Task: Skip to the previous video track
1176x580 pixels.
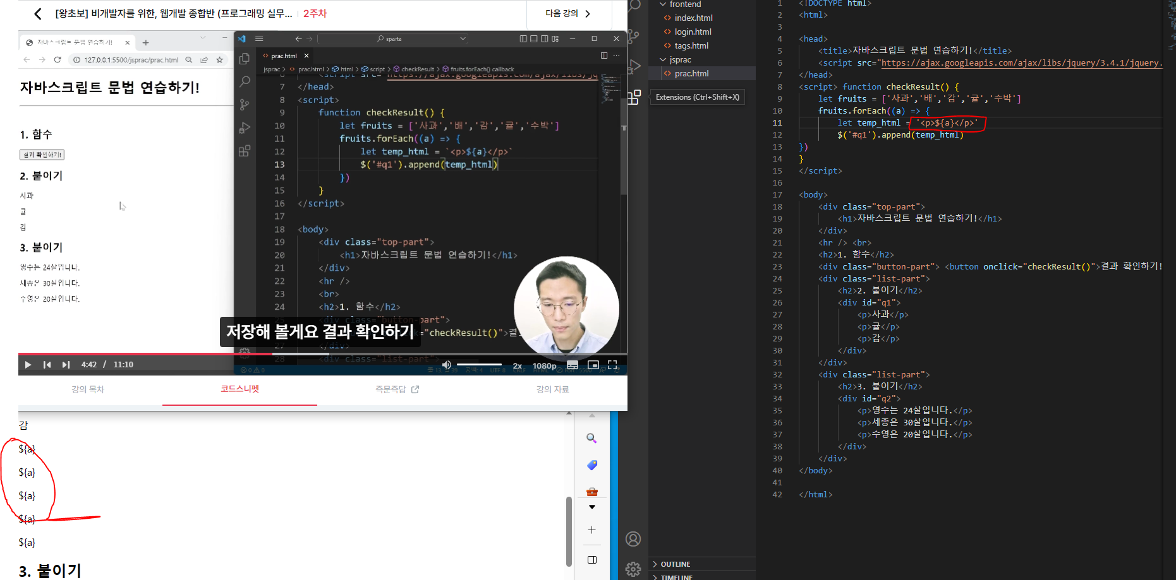Action: 47,365
